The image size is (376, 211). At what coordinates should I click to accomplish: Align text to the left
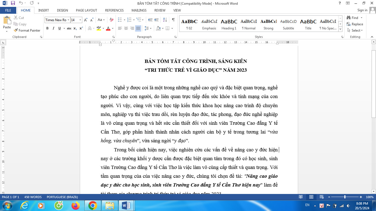click(120, 28)
